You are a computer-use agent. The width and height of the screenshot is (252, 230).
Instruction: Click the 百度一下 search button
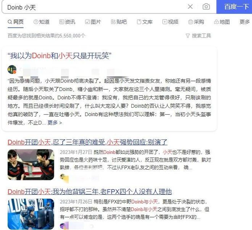coord(234,7)
